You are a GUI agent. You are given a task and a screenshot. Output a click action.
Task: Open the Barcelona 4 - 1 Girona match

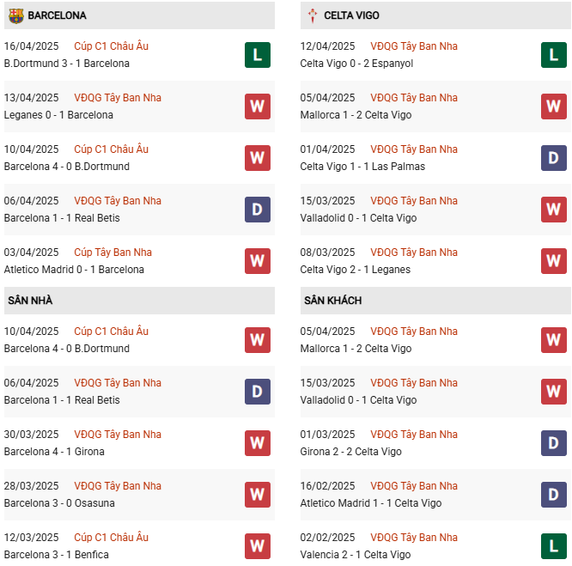(54, 452)
